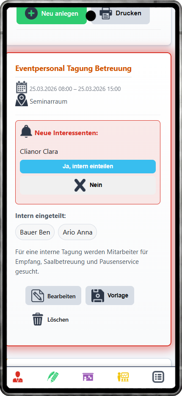Click the printer icon next to Drucken

106,13
